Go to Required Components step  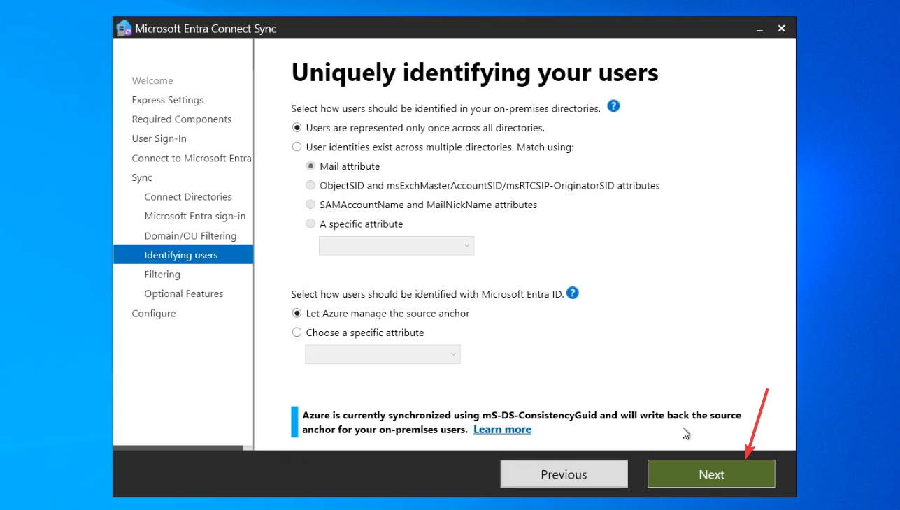[x=182, y=119]
